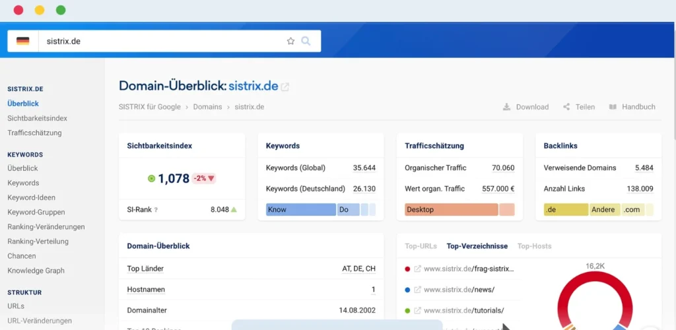Screen dimensions: 676x330
Task: Open Überblick in SISTRIX.DE sidebar section
Action: 23,104
